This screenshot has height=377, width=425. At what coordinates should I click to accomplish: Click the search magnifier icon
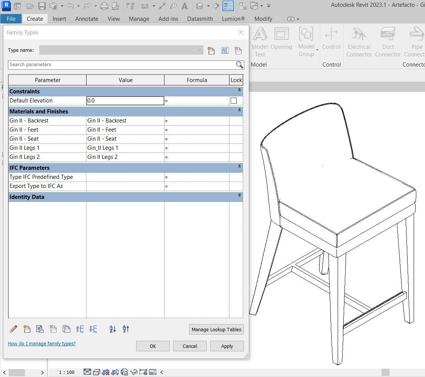click(239, 65)
